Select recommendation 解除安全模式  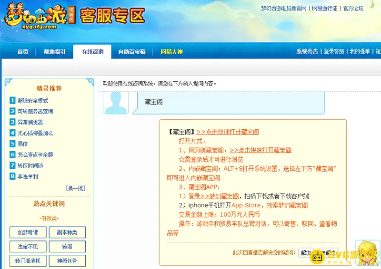(33, 100)
